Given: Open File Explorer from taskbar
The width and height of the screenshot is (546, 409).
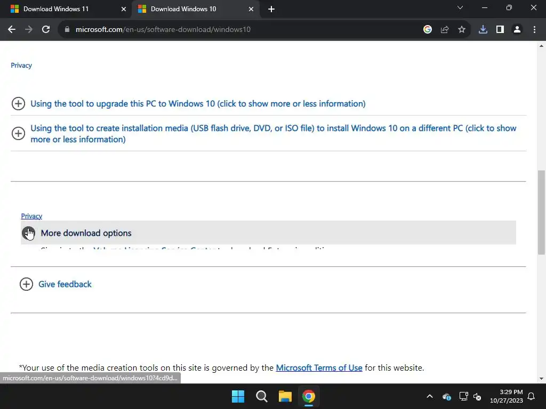Looking at the screenshot, I should pyautogui.click(x=285, y=396).
